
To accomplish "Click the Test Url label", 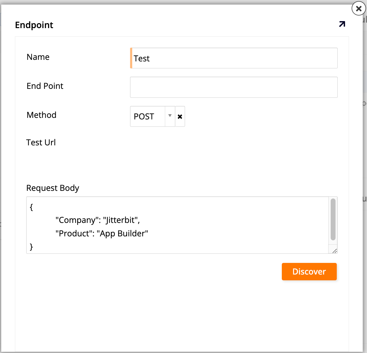I will coord(41,142).
